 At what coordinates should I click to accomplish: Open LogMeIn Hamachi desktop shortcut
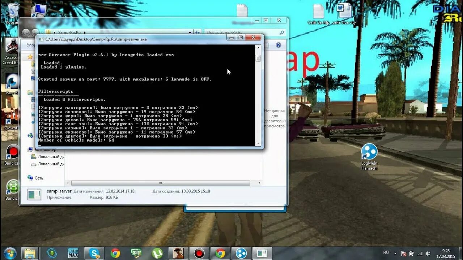[369, 157]
